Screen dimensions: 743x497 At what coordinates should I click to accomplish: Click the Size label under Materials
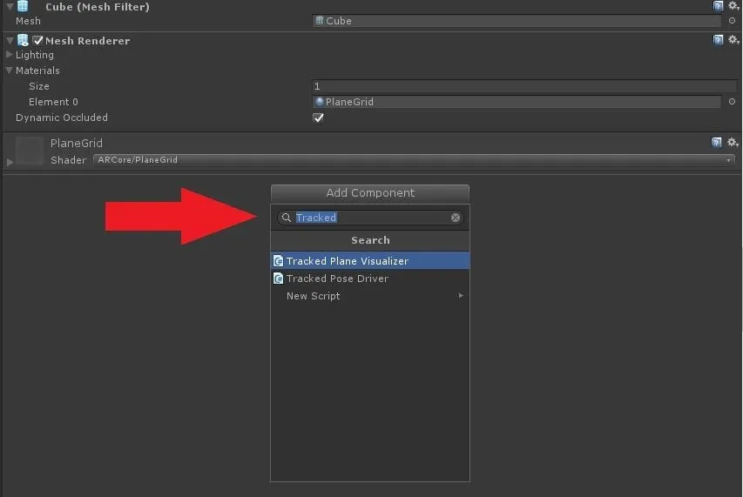pos(39,86)
